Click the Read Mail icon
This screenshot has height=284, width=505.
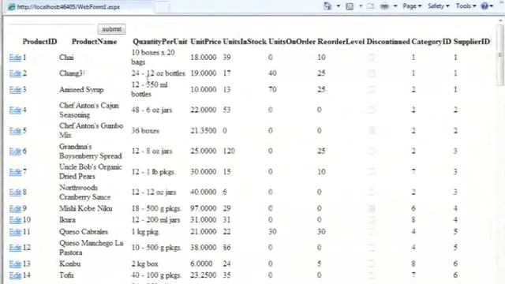click(x=370, y=6)
